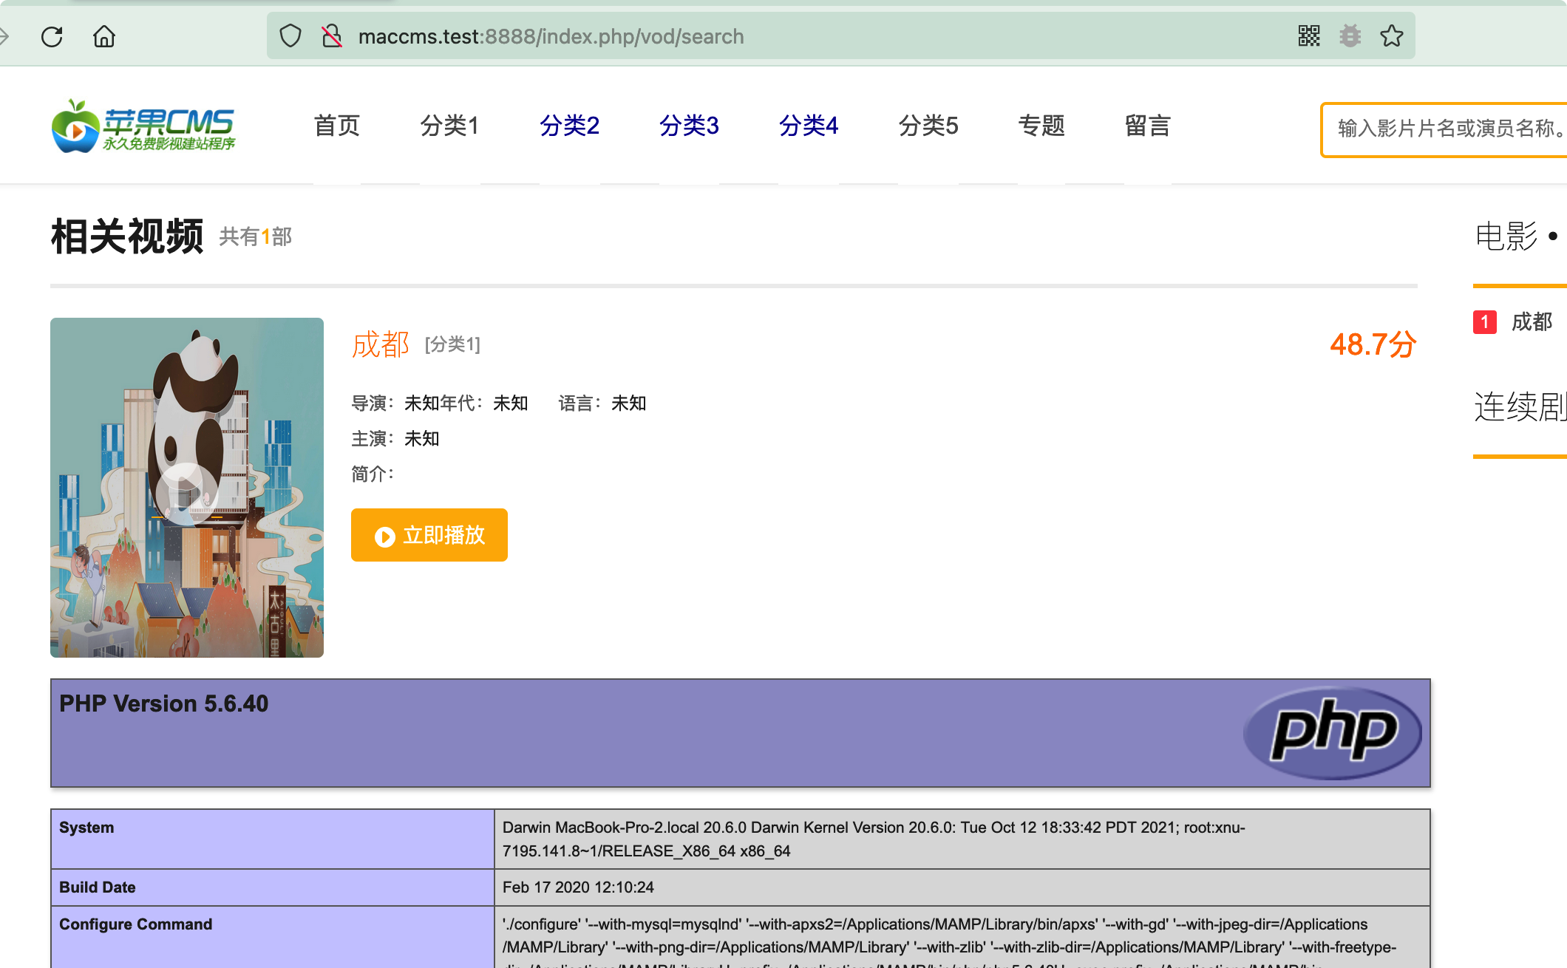Open the 成都 panda poster thumbnail
Viewport: 1567px width, 968px height.
tap(187, 488)
